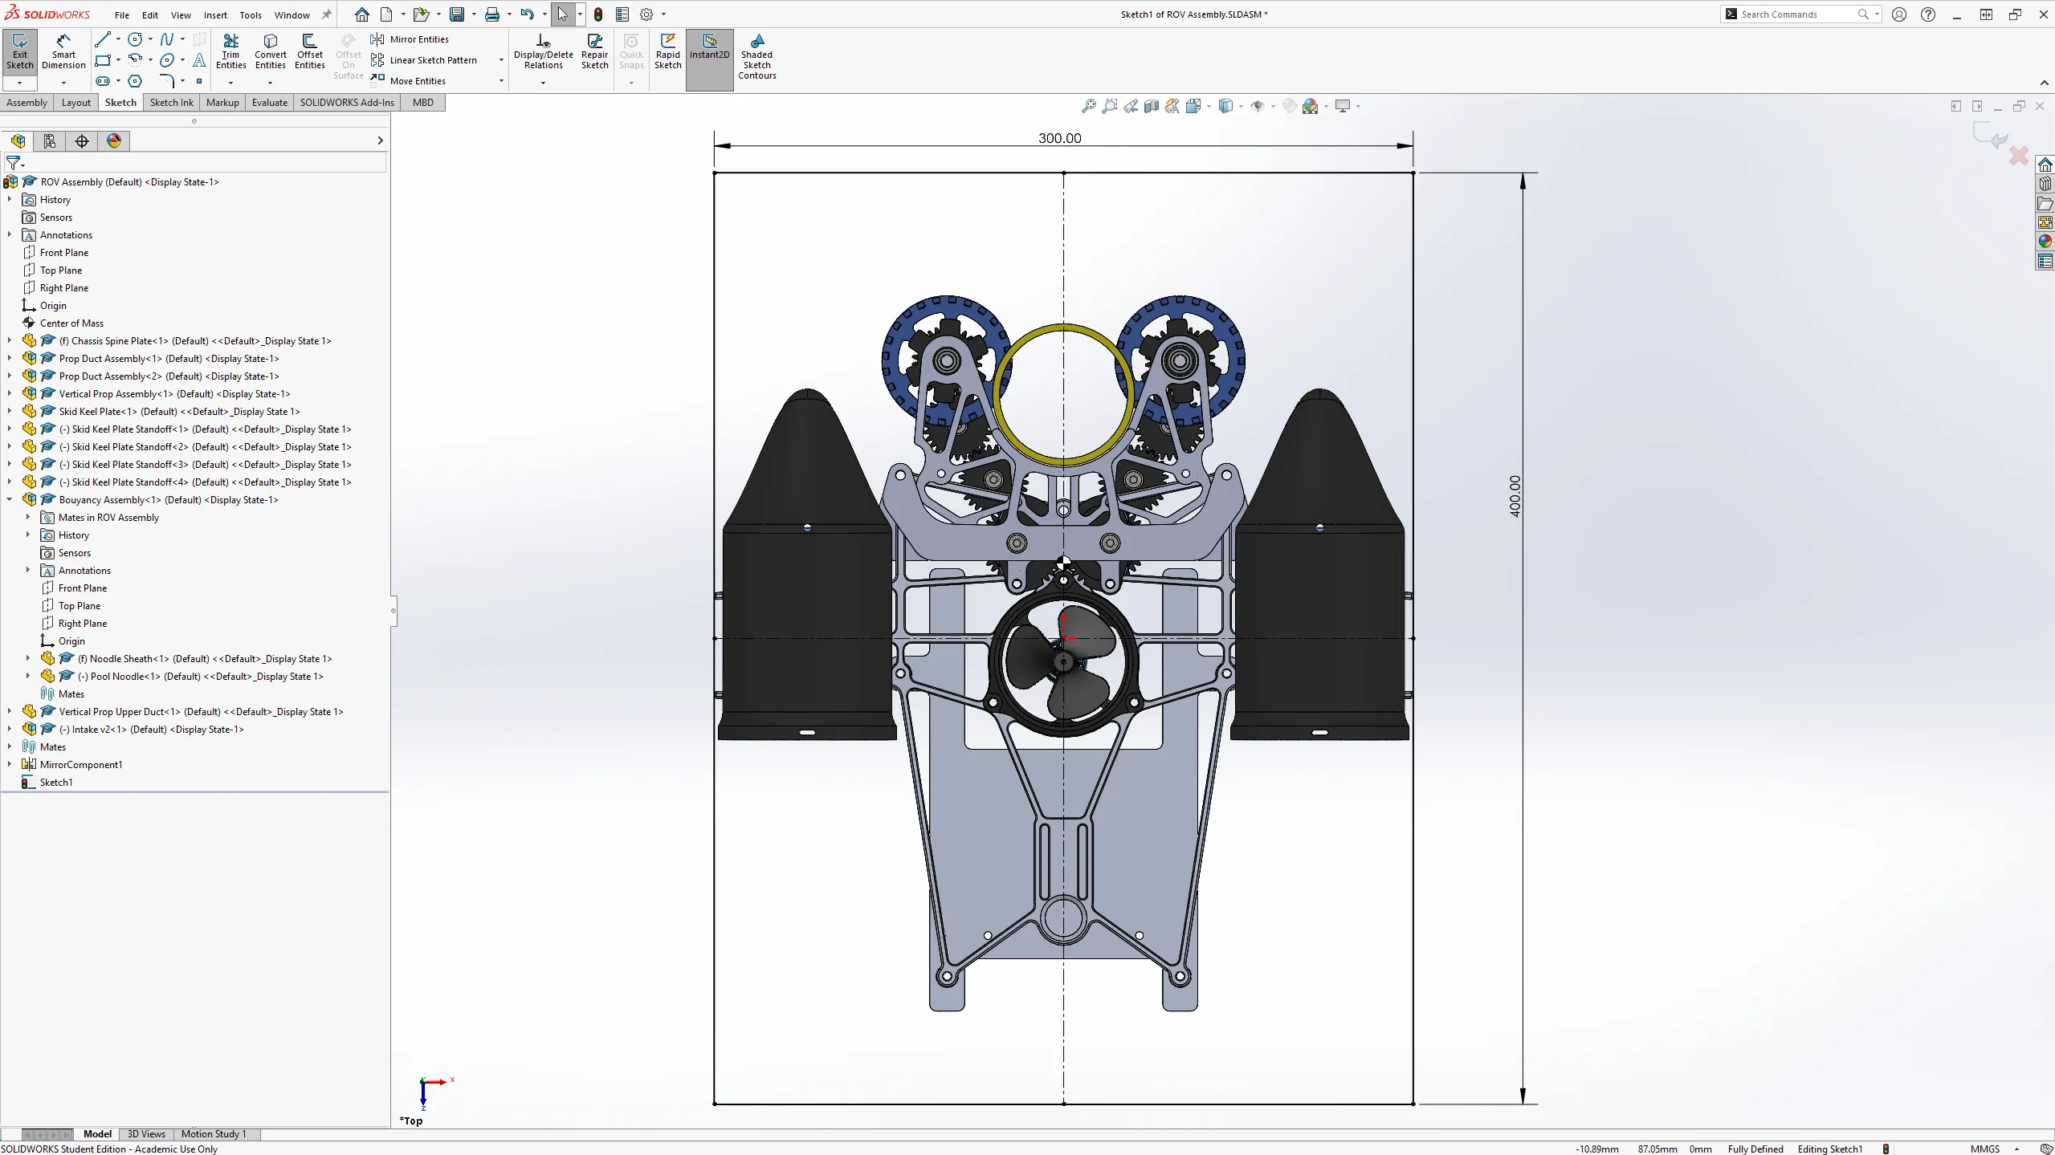The width and height of the screenshot is (2055, 1155).
Task: Open the Insert menu
Action: tap(215, 14)
